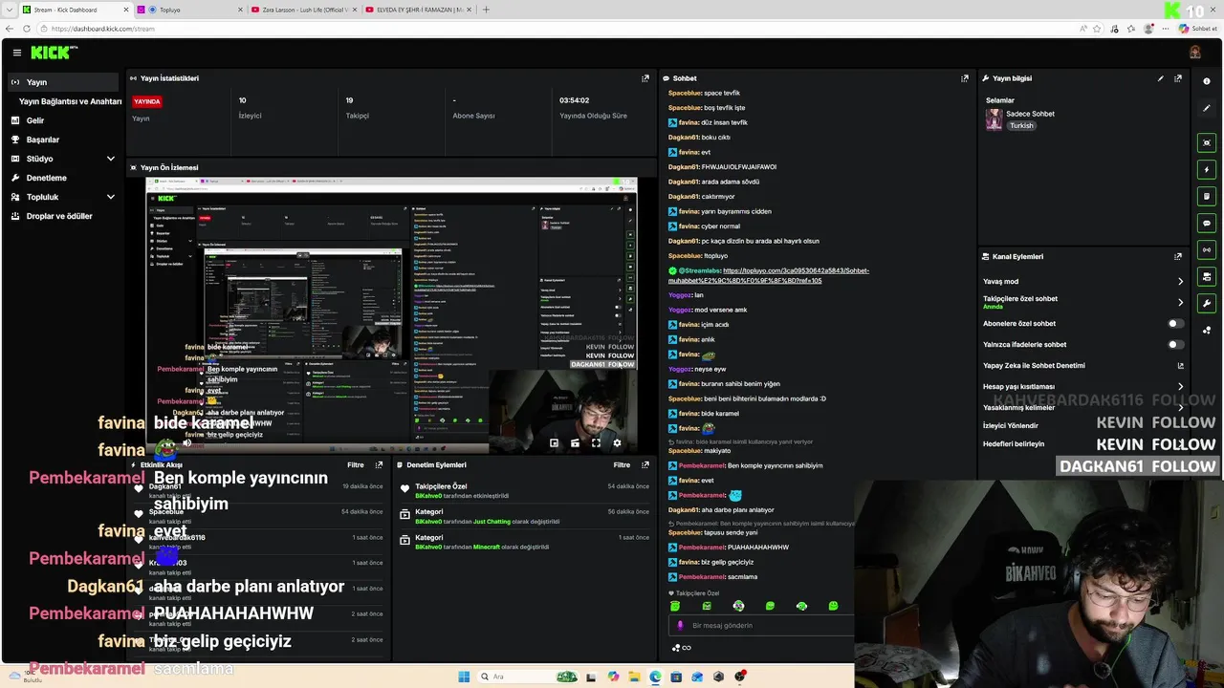Open stream preview settings gear

pyautogui.click(x=617, y=443)
